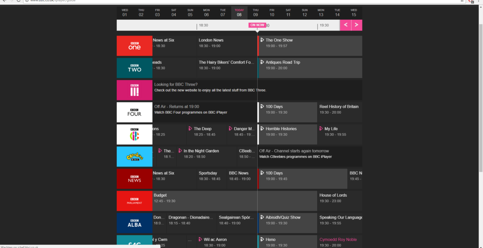The width and height of the screenshot is (483, 248).
Task: Switch to Thursday 09 date tab
Action: tap(256, 13)
